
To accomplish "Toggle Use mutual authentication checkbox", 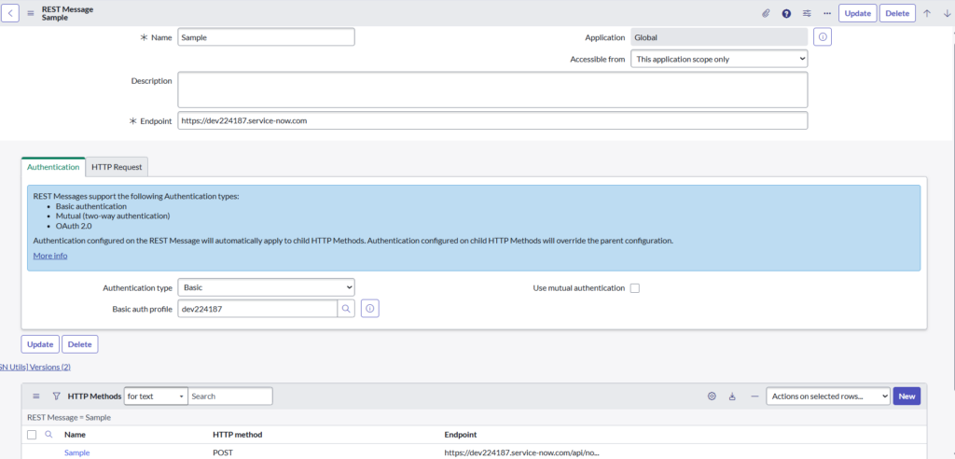I will [x=634, y=288].
